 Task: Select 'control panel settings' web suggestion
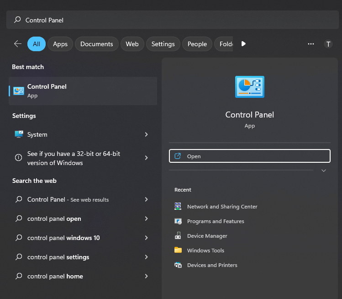coord(83,257)
